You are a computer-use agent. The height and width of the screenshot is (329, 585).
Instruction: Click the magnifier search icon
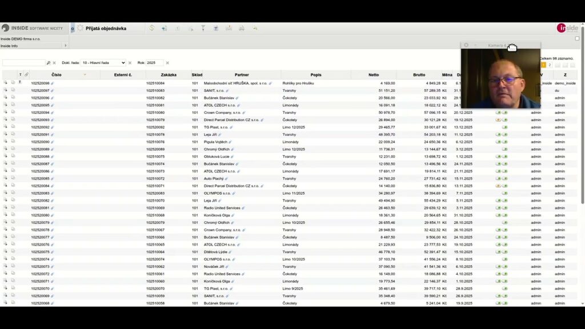click(49, 63)
